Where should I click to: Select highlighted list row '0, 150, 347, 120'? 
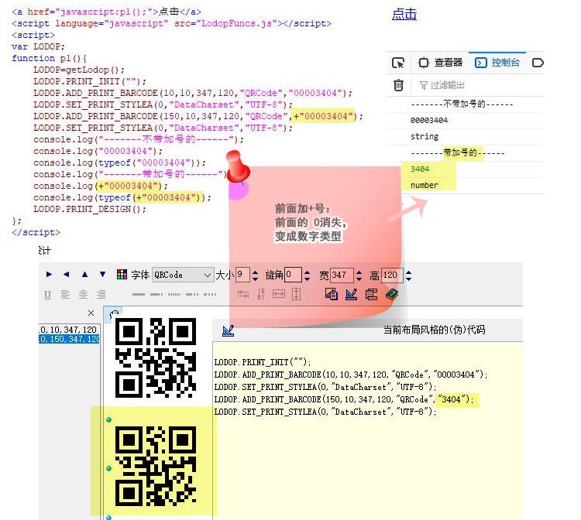69,339
